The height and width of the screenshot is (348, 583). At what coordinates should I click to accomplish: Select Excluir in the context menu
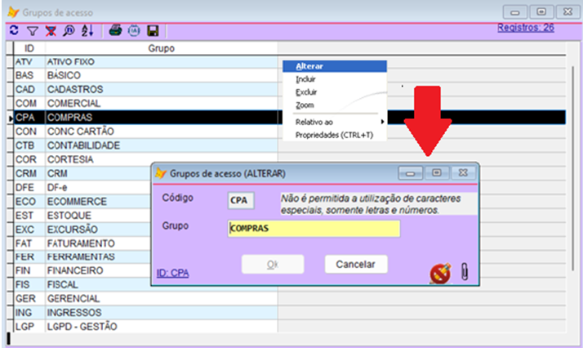click(305, 92)
